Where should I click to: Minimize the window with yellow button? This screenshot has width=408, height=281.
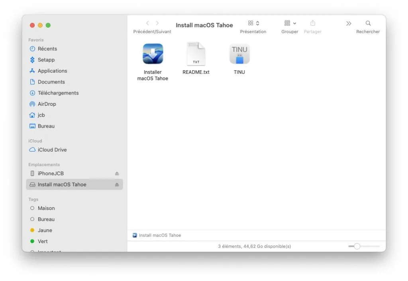(x=40, y=25)
